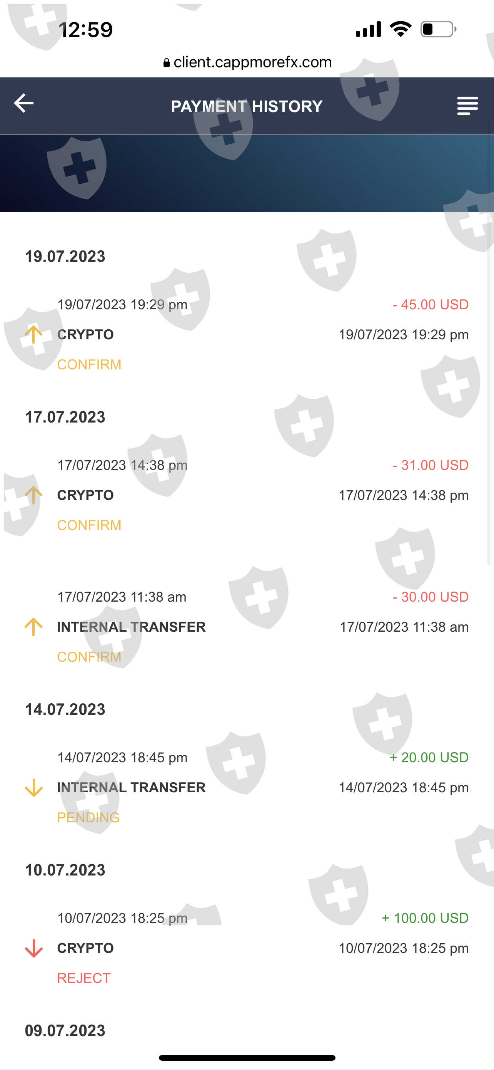Tap the client.cappmorefx.com address bar

252,62
